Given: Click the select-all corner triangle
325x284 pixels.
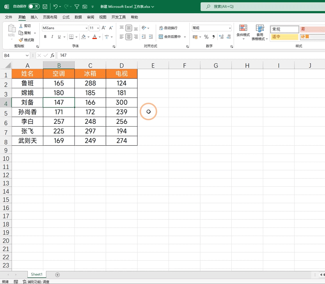Looking at the screenshot, I should [8, 66].
